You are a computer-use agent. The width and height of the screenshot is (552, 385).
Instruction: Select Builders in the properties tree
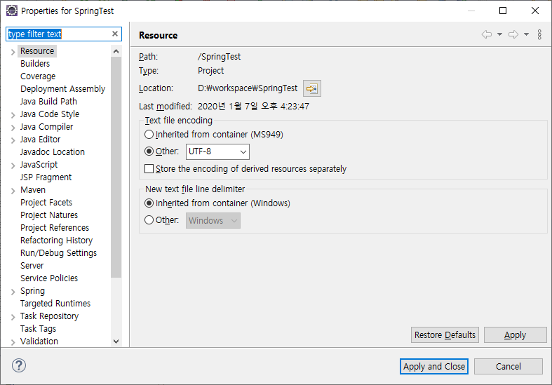pyautogui.click(x=35, y=64)
